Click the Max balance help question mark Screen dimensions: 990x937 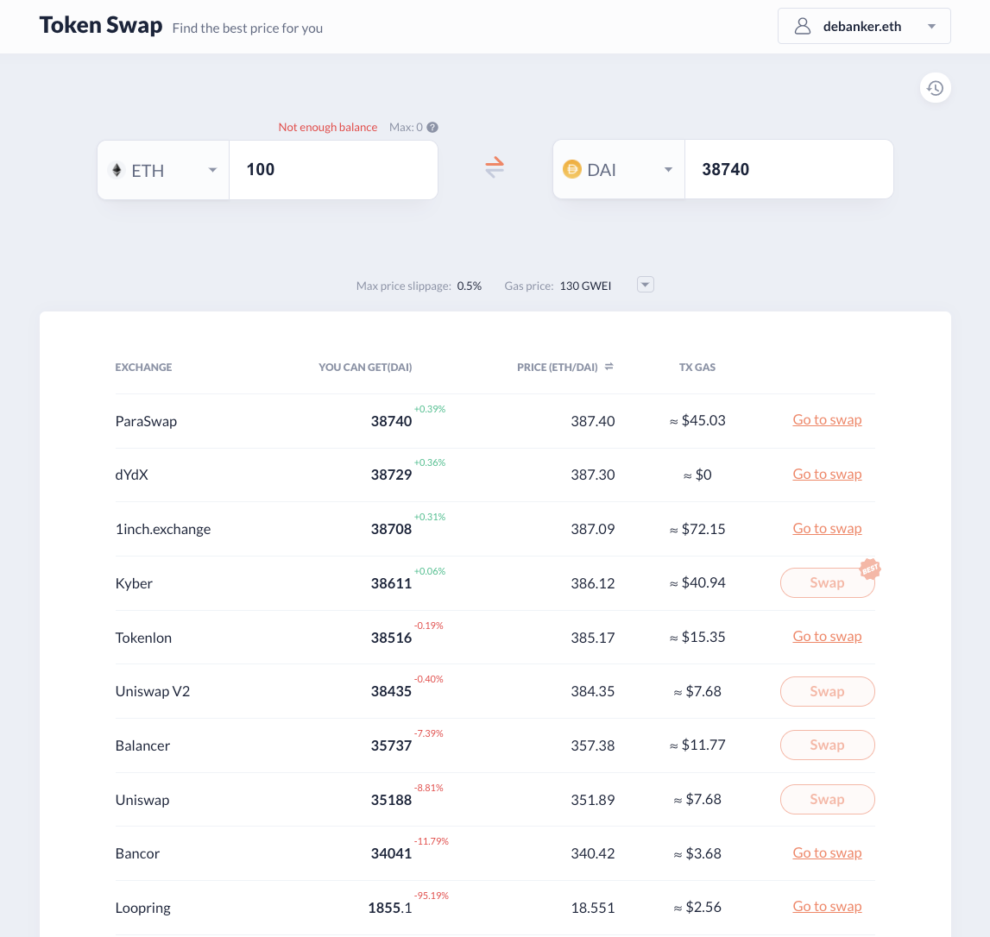click(432, 128)
